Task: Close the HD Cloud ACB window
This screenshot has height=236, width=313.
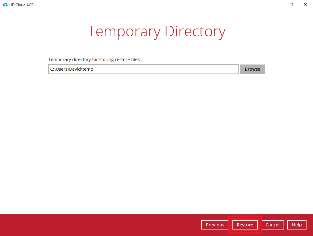Action: (x=306, y=5)
